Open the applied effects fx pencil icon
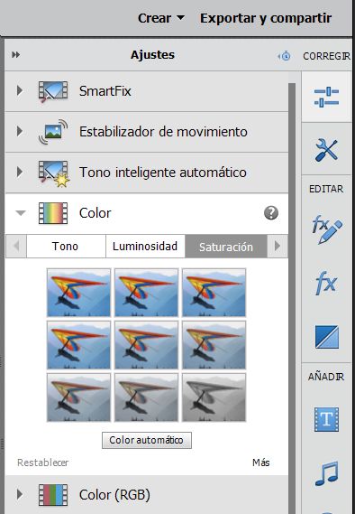 coord(327,229)
